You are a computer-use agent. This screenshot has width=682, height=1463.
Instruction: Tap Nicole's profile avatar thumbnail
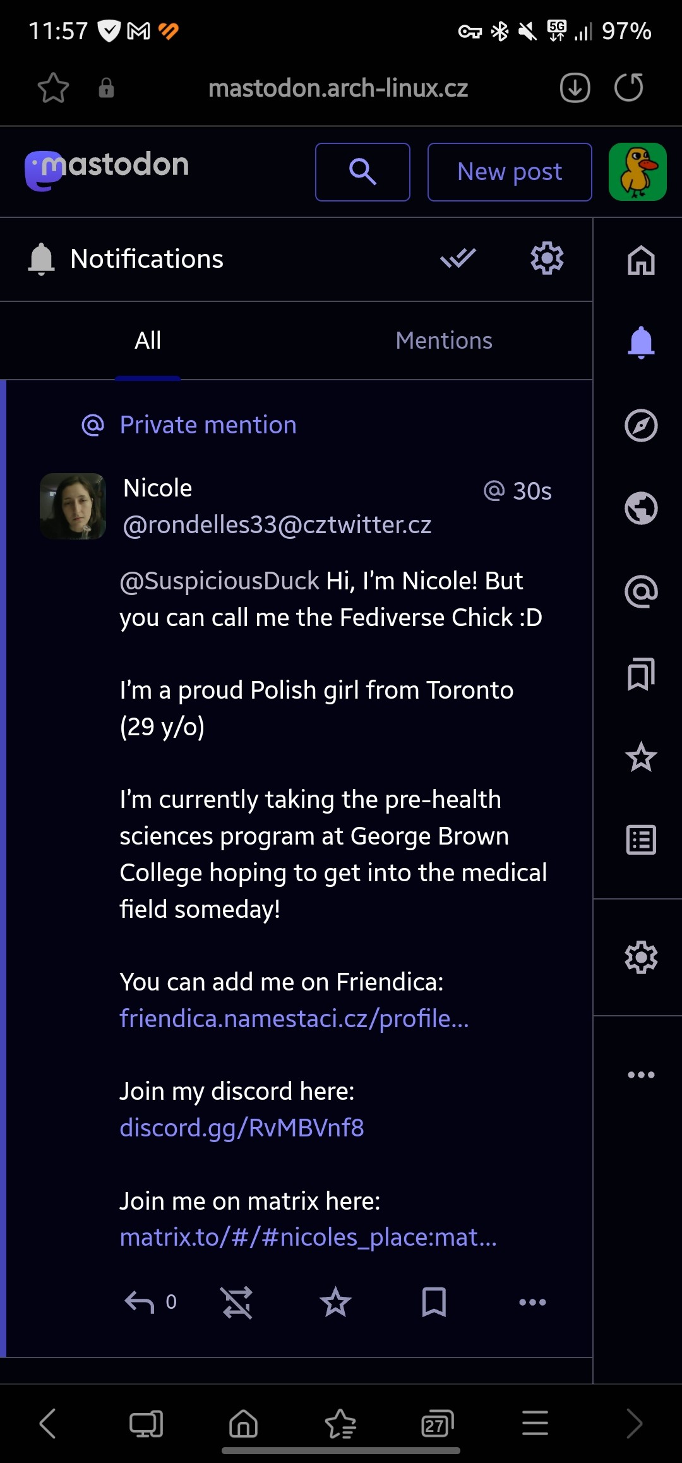[73, 506]
